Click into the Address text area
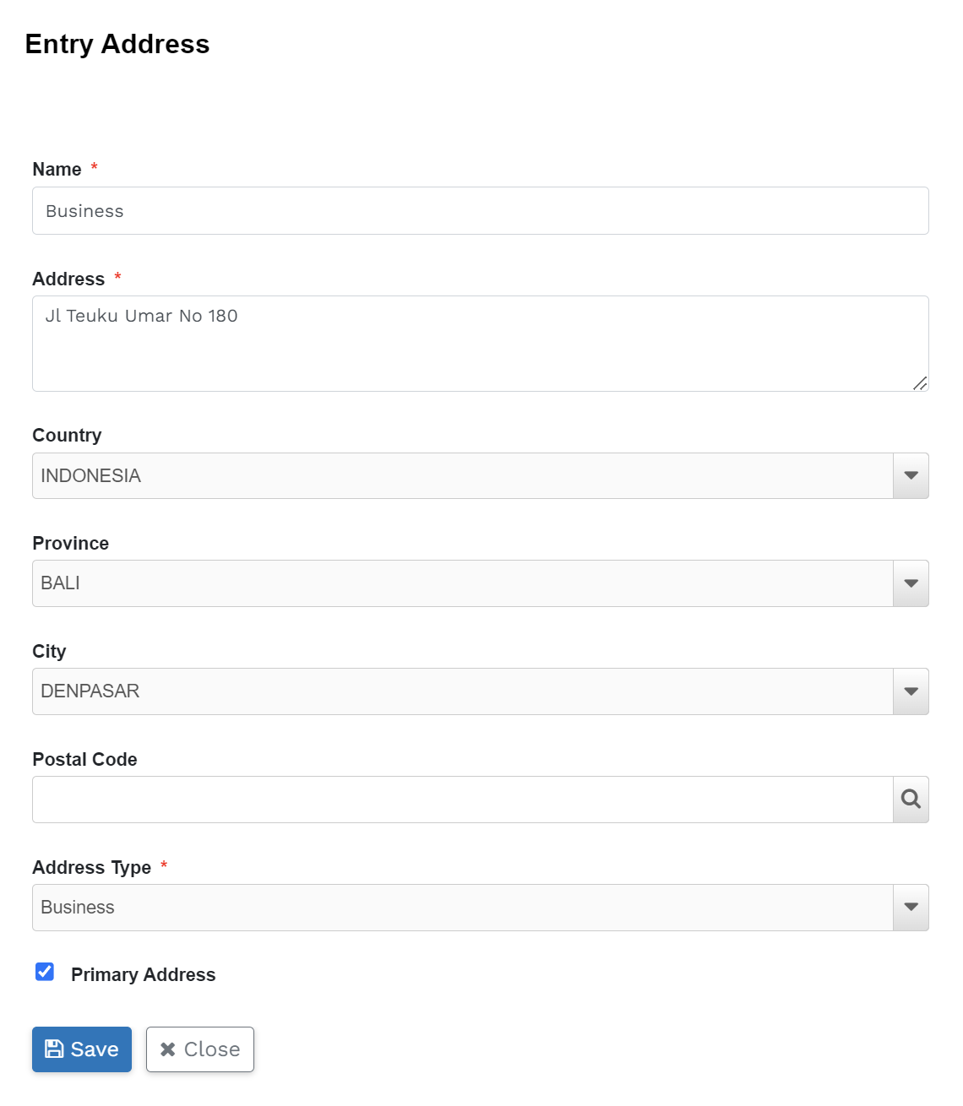 (x=480, y=344)
